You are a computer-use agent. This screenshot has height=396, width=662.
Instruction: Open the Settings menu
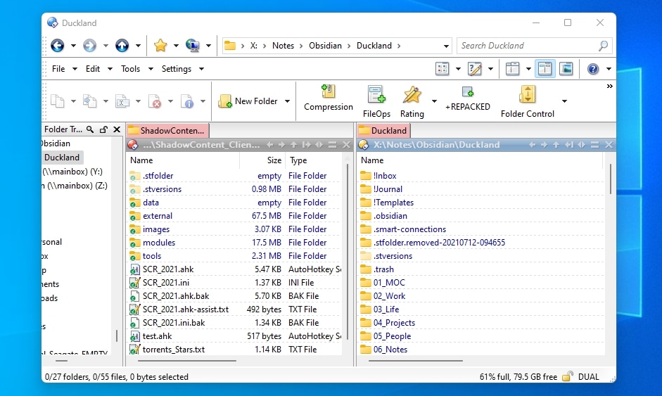(177, 69)
